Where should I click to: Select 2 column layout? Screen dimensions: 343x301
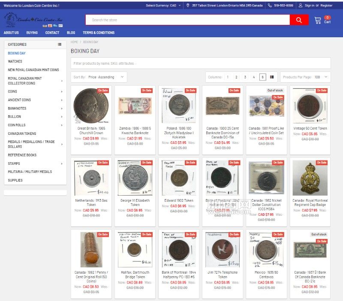(x=236, y=77)
